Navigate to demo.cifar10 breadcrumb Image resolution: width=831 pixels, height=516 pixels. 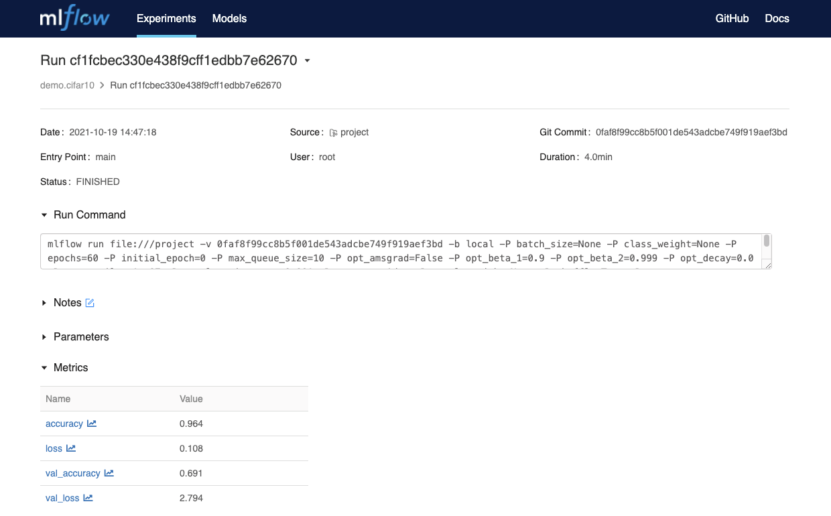(x=67, y=85)
